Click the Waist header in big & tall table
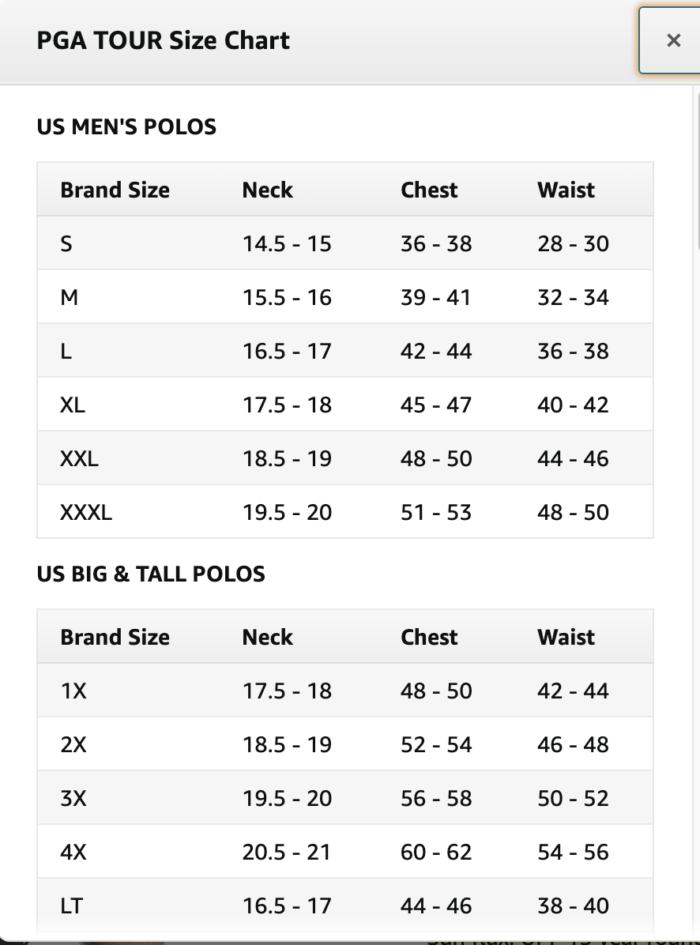 click(566, 637)
